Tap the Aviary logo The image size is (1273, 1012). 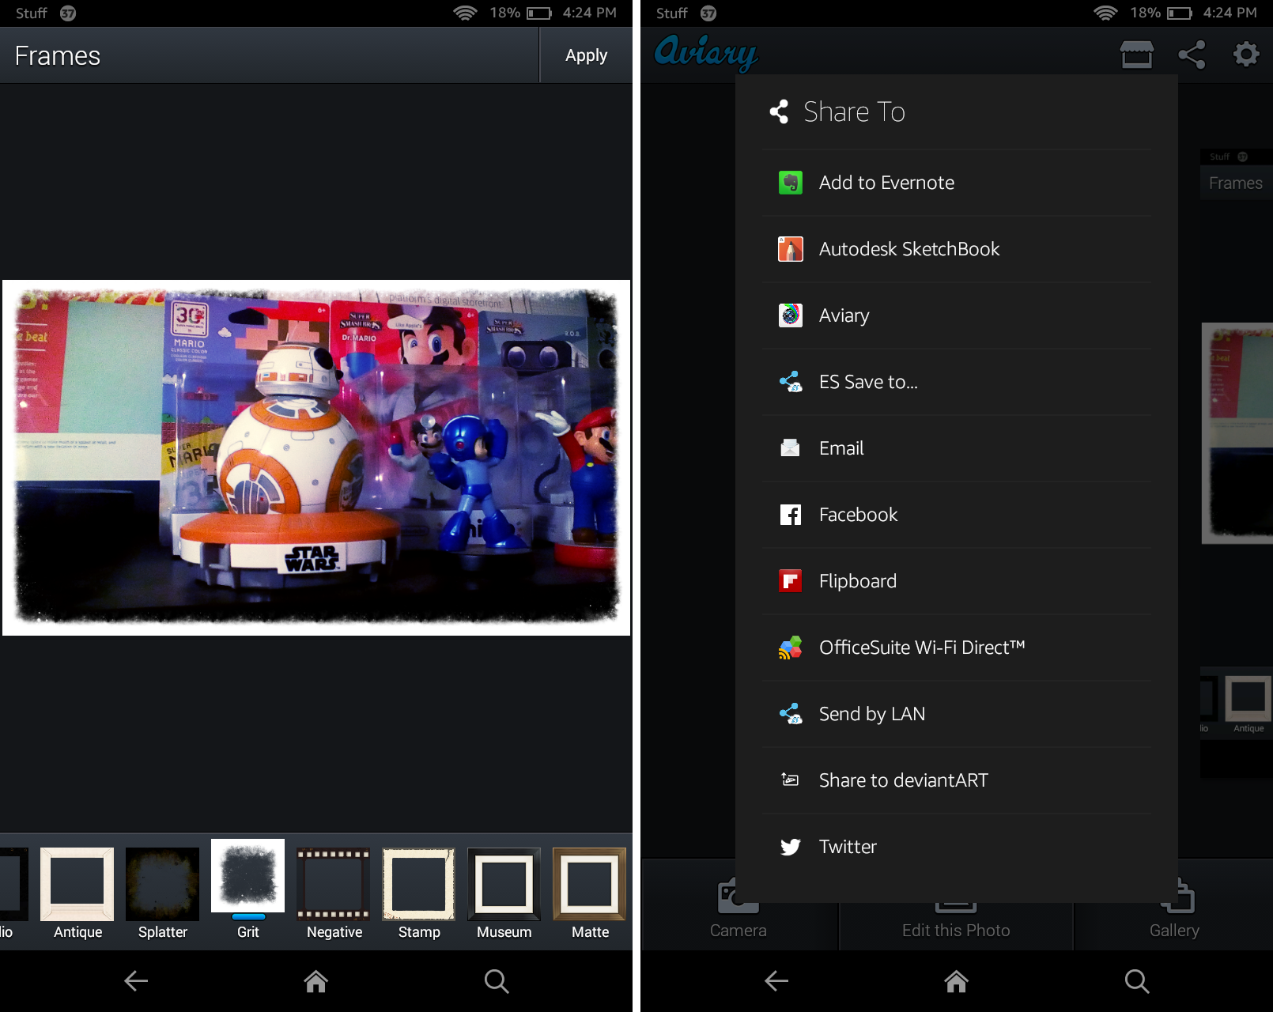706,53
